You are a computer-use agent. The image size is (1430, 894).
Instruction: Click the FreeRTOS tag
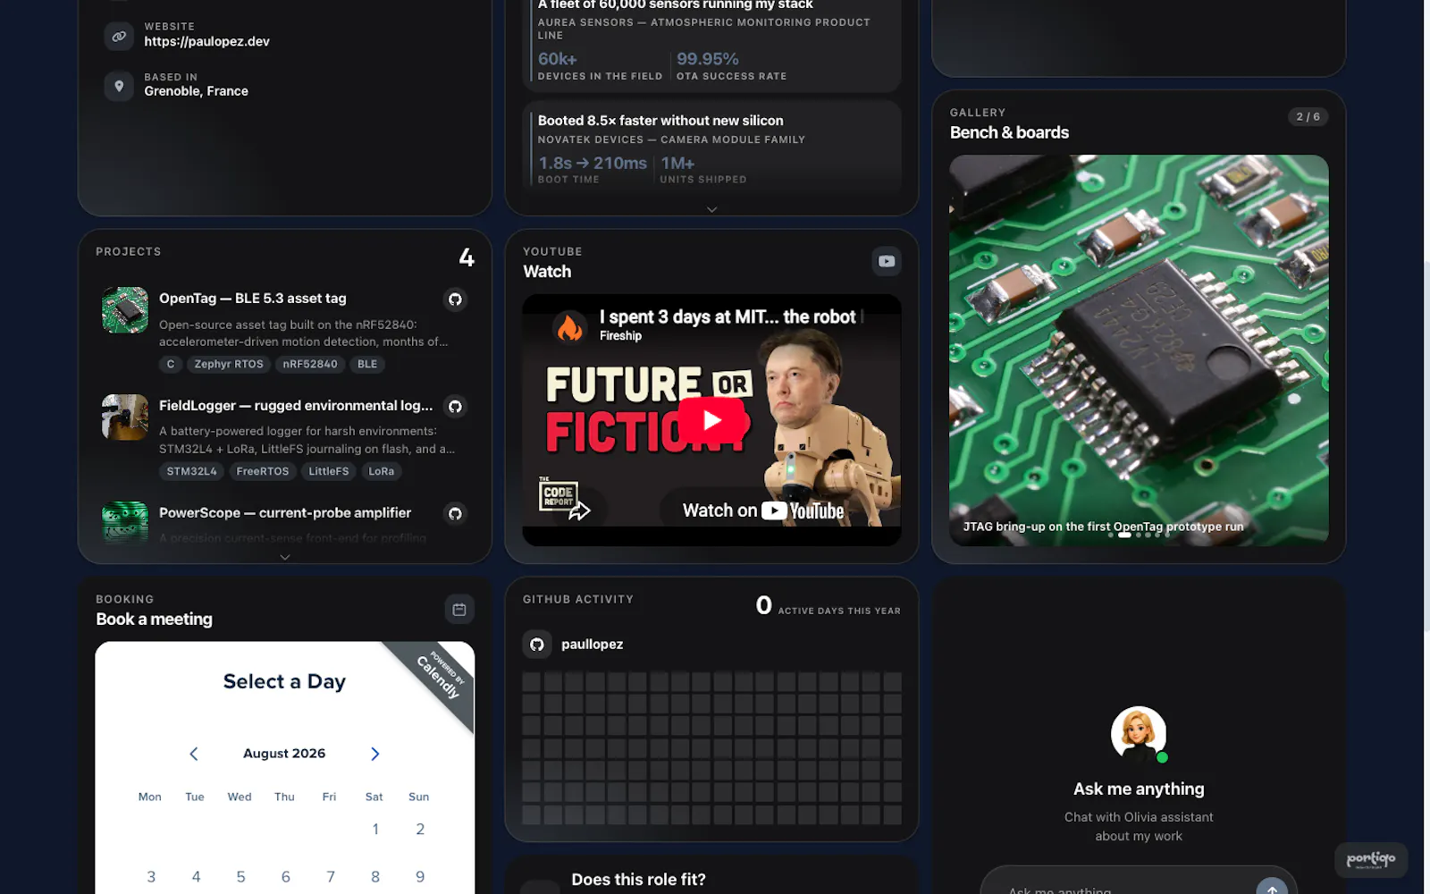point(263,471)
